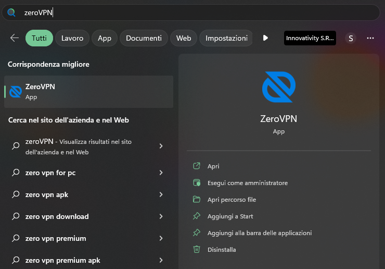Open the S user account avatar
This screenshot has width=385, height=269.
coord(351,38)
